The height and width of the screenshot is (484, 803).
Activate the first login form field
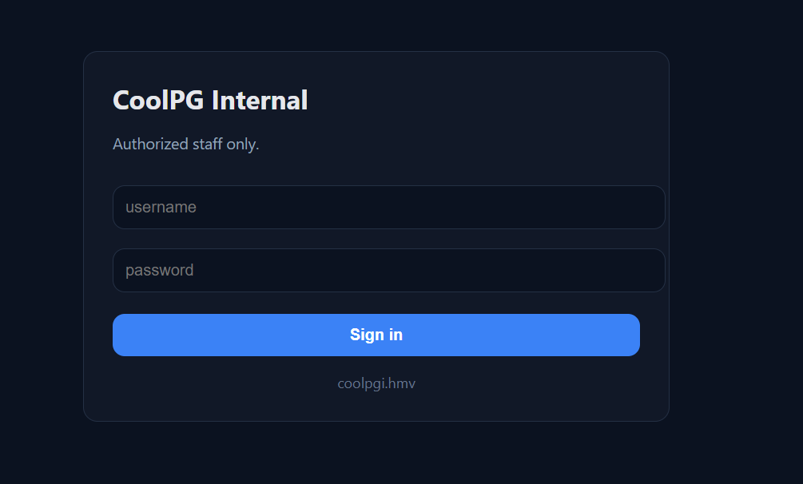tap(388, 208)
